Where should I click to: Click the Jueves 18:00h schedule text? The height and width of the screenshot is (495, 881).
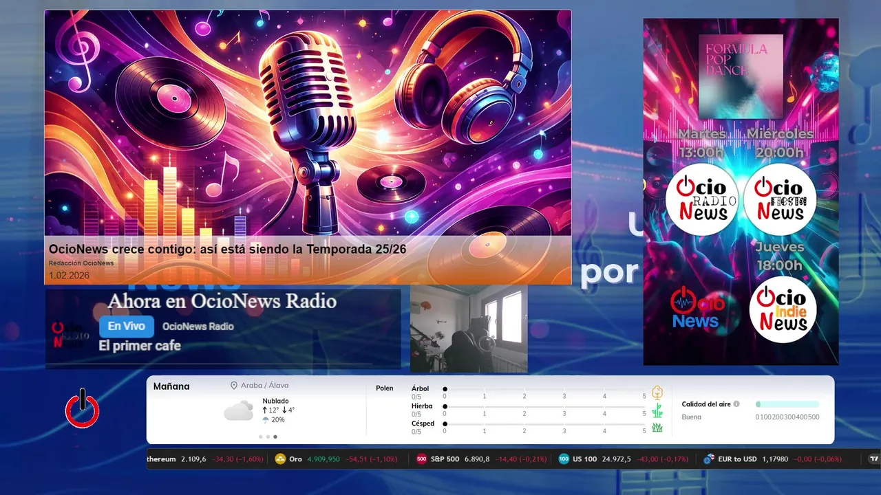(x=780, y=256)
